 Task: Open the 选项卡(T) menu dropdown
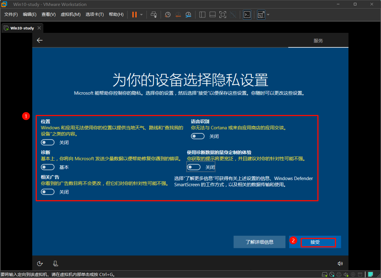point(94,14)
